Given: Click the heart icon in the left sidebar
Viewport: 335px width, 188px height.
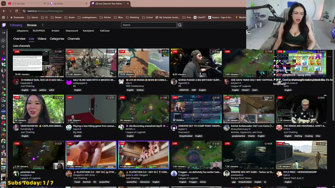Looking at the screenshot, I should pyautogui.click(x=3, y=47).
